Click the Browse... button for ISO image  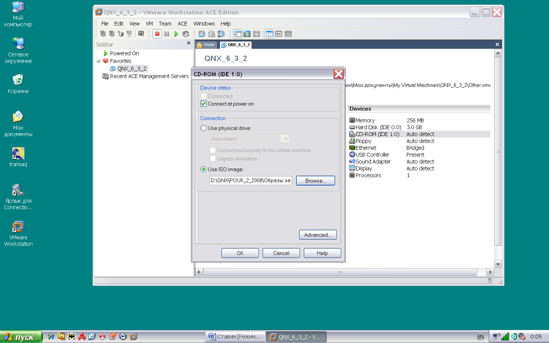tap(315, 181)
